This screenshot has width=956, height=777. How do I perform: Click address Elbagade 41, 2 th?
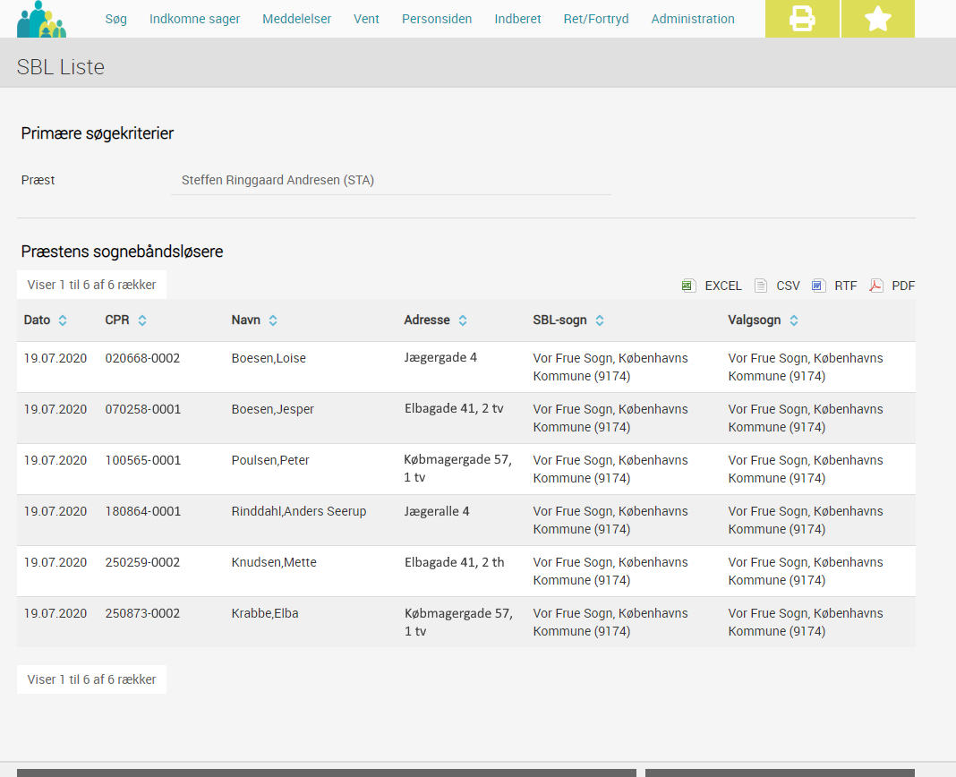(454, 562)
